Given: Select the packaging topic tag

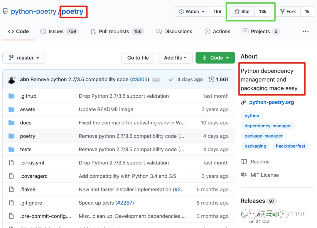Looking at the screenshot, I should point(255,146).
